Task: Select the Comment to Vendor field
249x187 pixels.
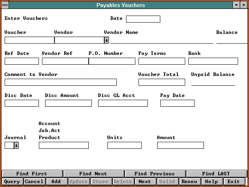Action: pyautogui.click(x=60, y=82)
